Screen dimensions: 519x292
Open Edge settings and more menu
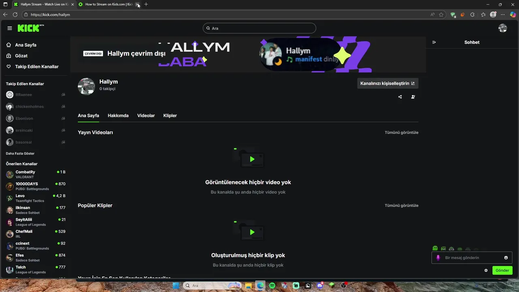coord(503,15)
